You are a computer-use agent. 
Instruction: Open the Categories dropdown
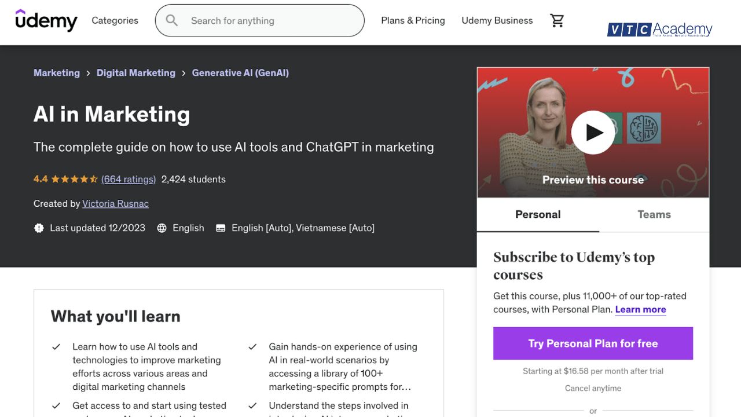(x=115, y=20)
